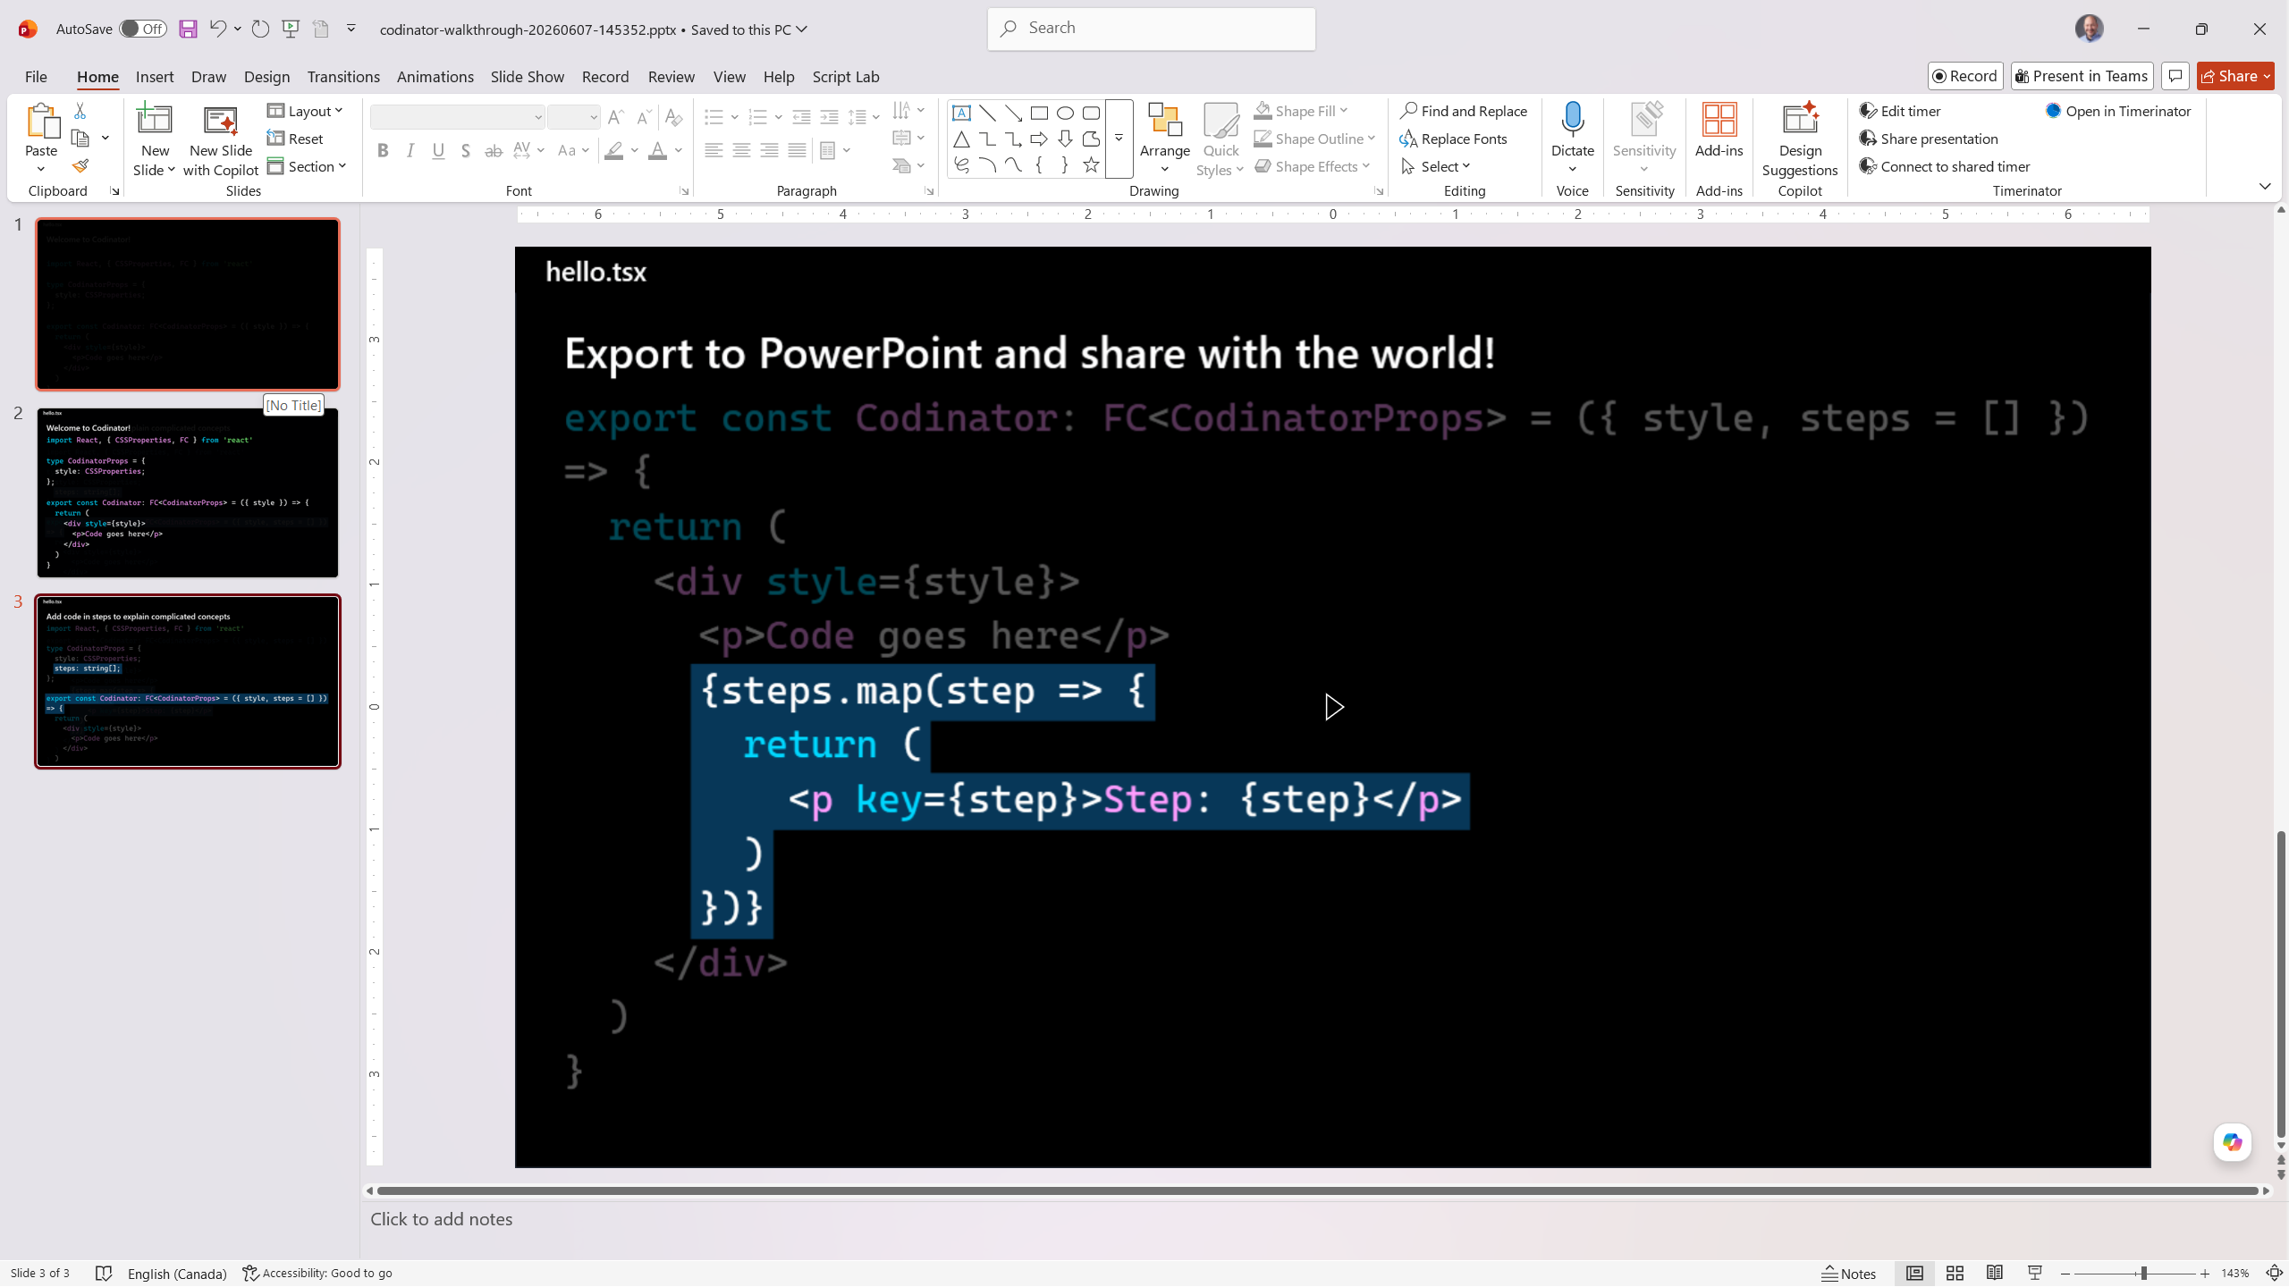This screenshot has height=1287, width=2289.
Task: Click the Copilot floating icon
Action: pyautogui.click(x=2233, y=1141)
